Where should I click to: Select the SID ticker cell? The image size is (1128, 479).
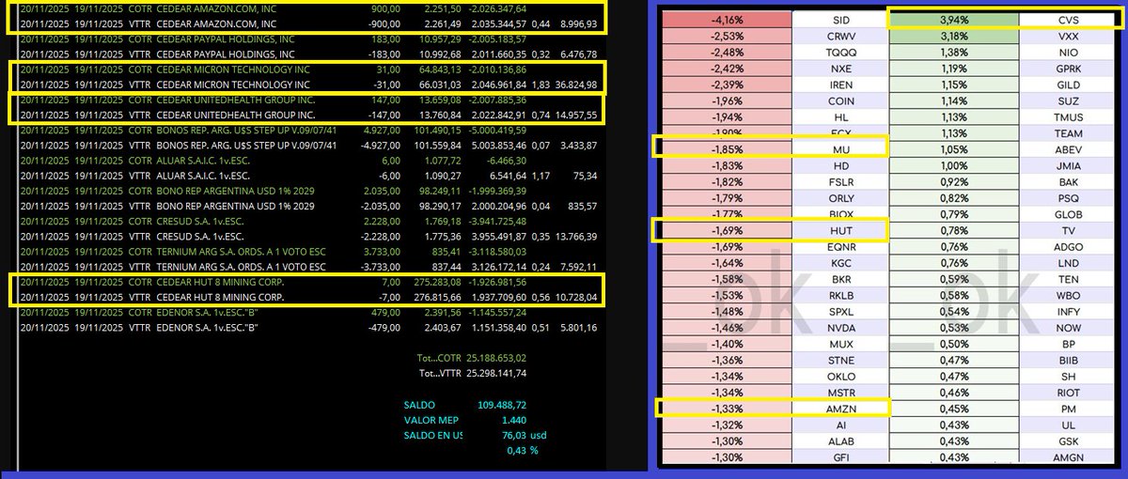tap(840, 18)
